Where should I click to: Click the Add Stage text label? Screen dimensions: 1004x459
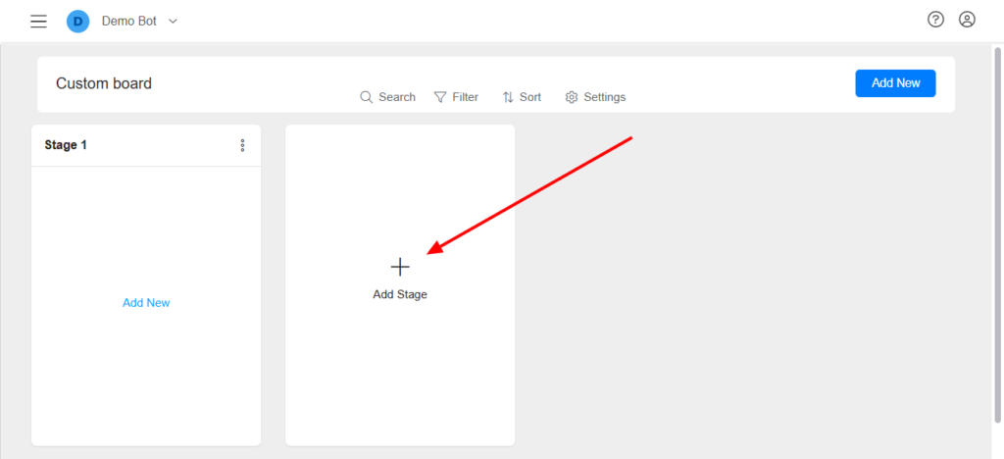[x=400, y=294]
